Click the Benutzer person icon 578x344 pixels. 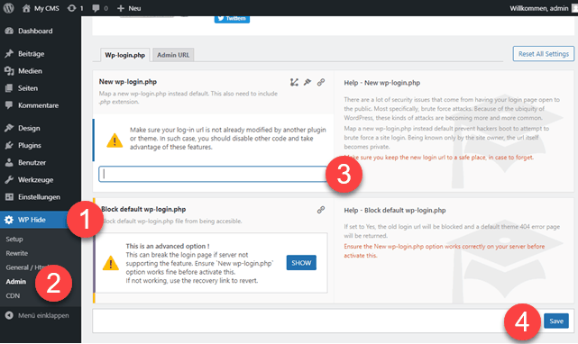[9, 162]
